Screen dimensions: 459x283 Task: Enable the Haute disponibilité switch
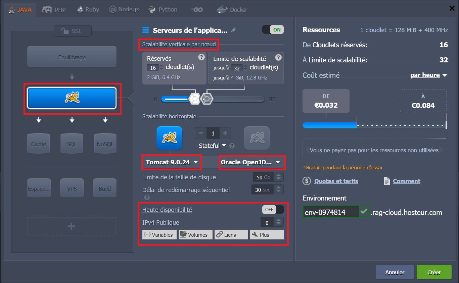(273, 210)
